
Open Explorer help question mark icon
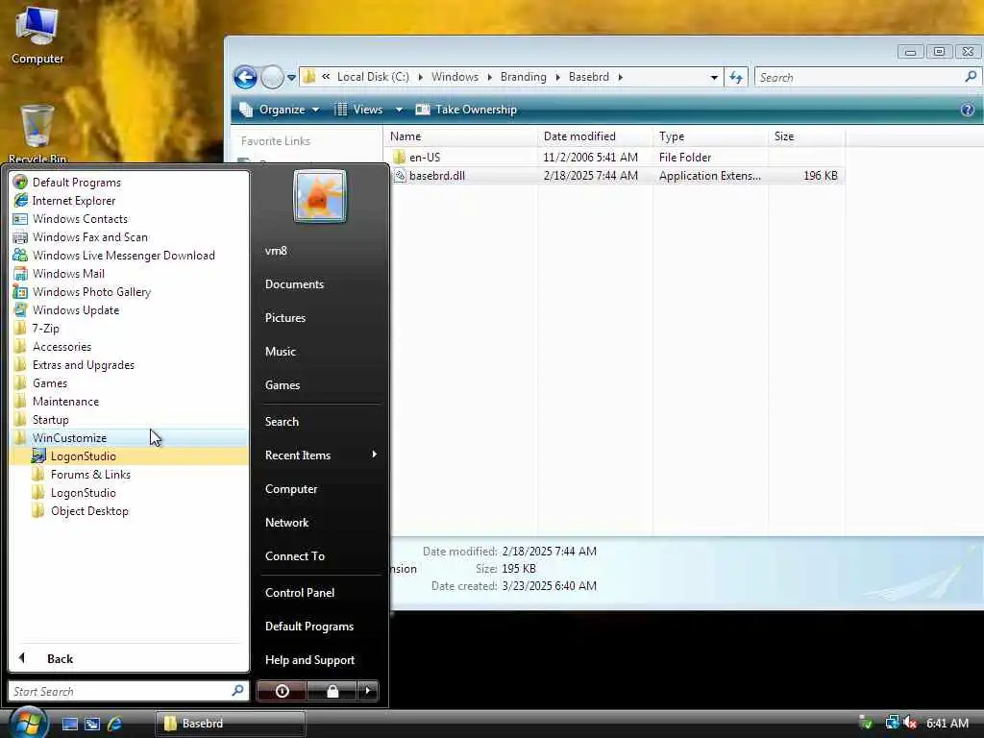pos(967,110)
